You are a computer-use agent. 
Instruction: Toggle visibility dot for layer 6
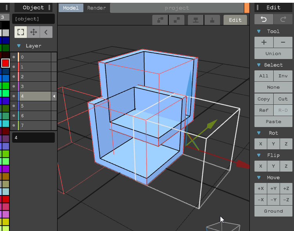tap(14, 116)
